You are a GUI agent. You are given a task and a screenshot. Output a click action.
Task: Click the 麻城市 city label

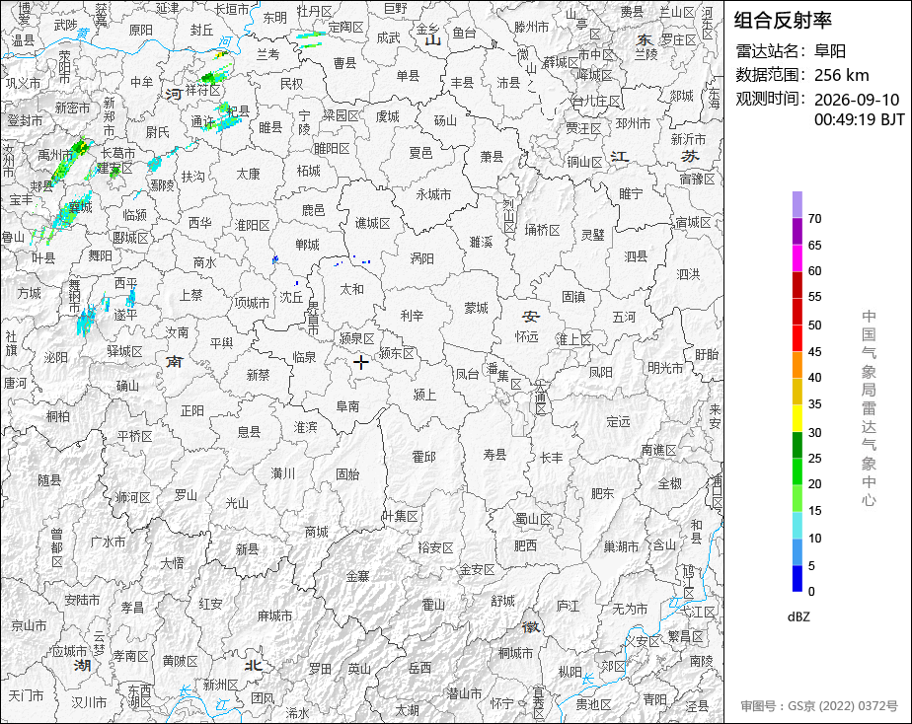274,615
